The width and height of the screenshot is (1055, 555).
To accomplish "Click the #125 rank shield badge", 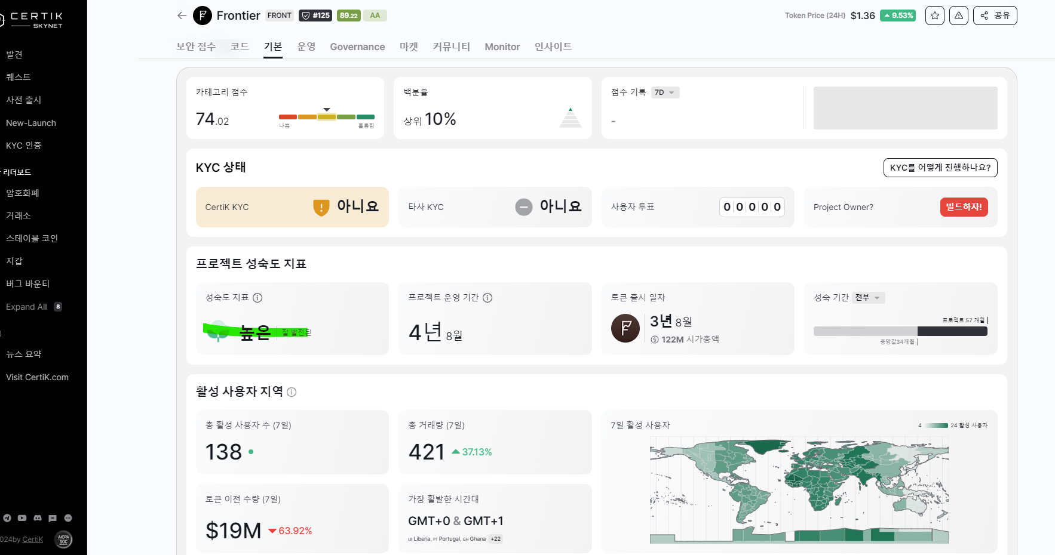I will (x=315, y=16).
